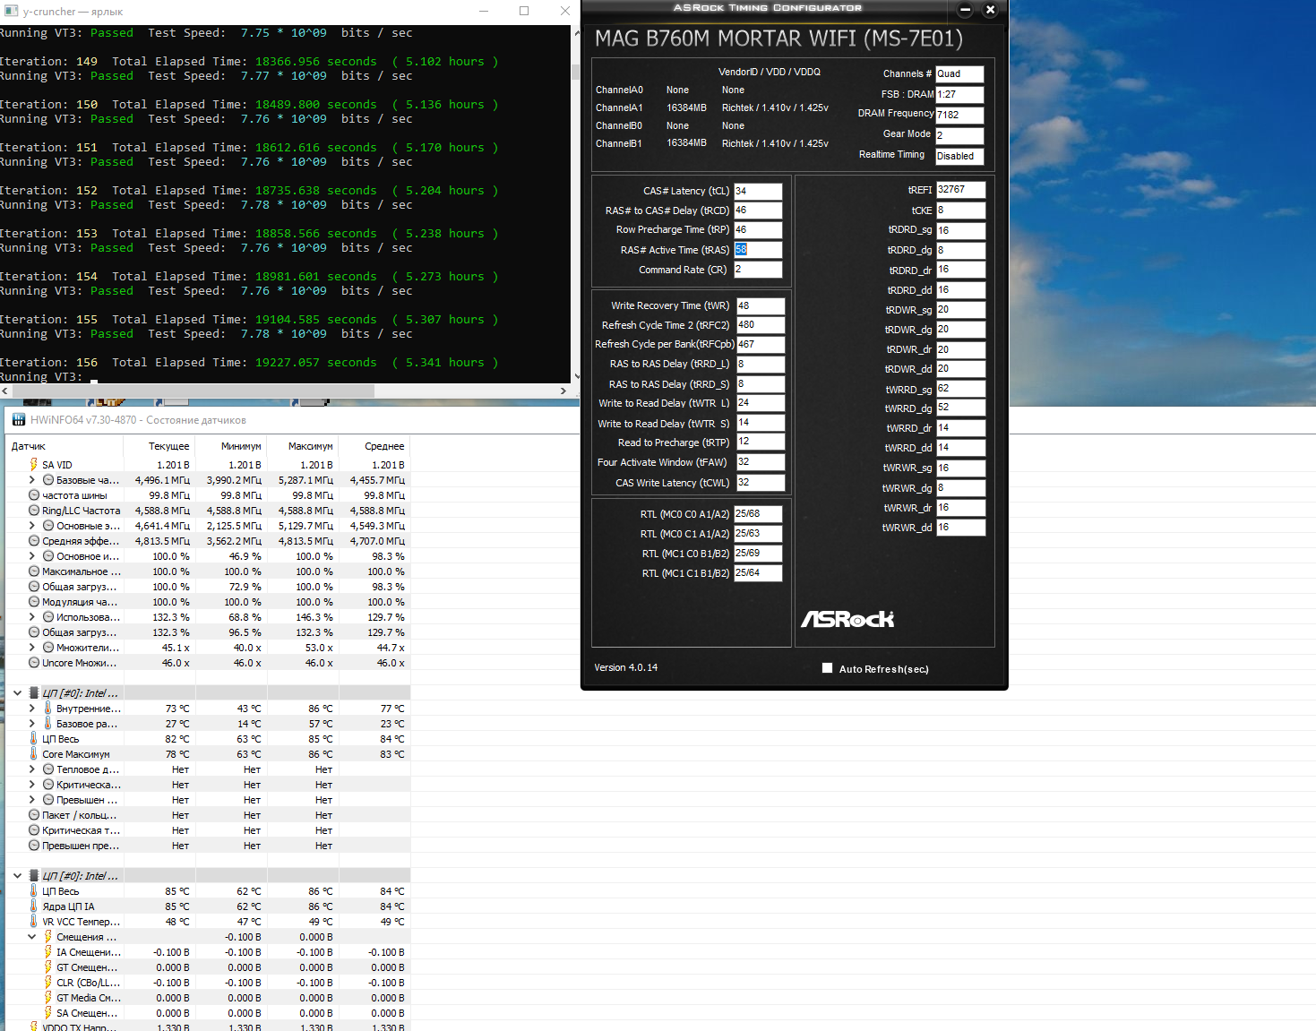
Task: Click the y-cruncher scrollbar right arrow
Action: [x=563, y=391]
